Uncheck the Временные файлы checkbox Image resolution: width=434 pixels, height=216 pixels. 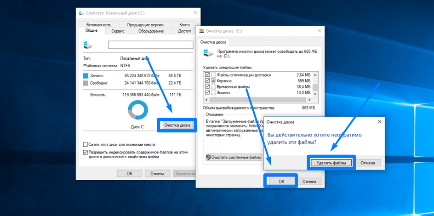(207, 87)
